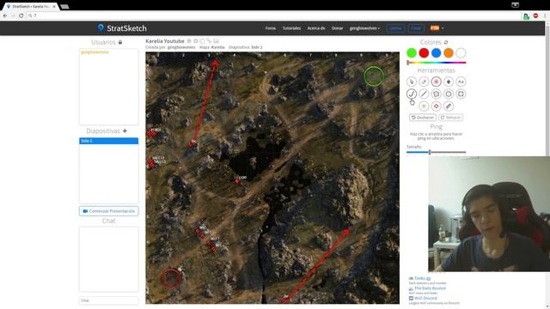Screen dimensions: 550x309
Task: Click the browser address bar
Action: (273, 15)
